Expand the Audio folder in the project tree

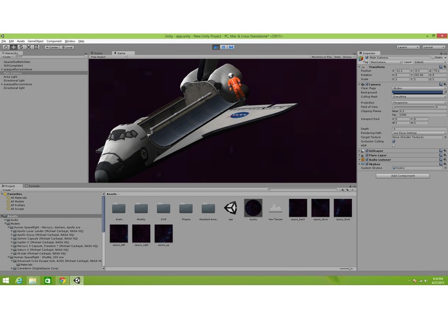pos(5,220)
